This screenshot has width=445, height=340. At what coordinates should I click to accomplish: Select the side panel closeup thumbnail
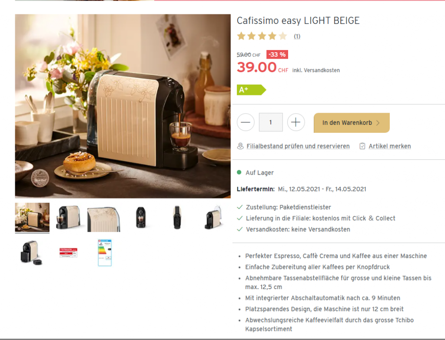coord(104,219)
